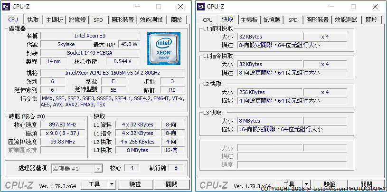Screen dimensions: 387x192
Task: Open 圖形裝置 tab in right window
Action: [x=317, y=20]
